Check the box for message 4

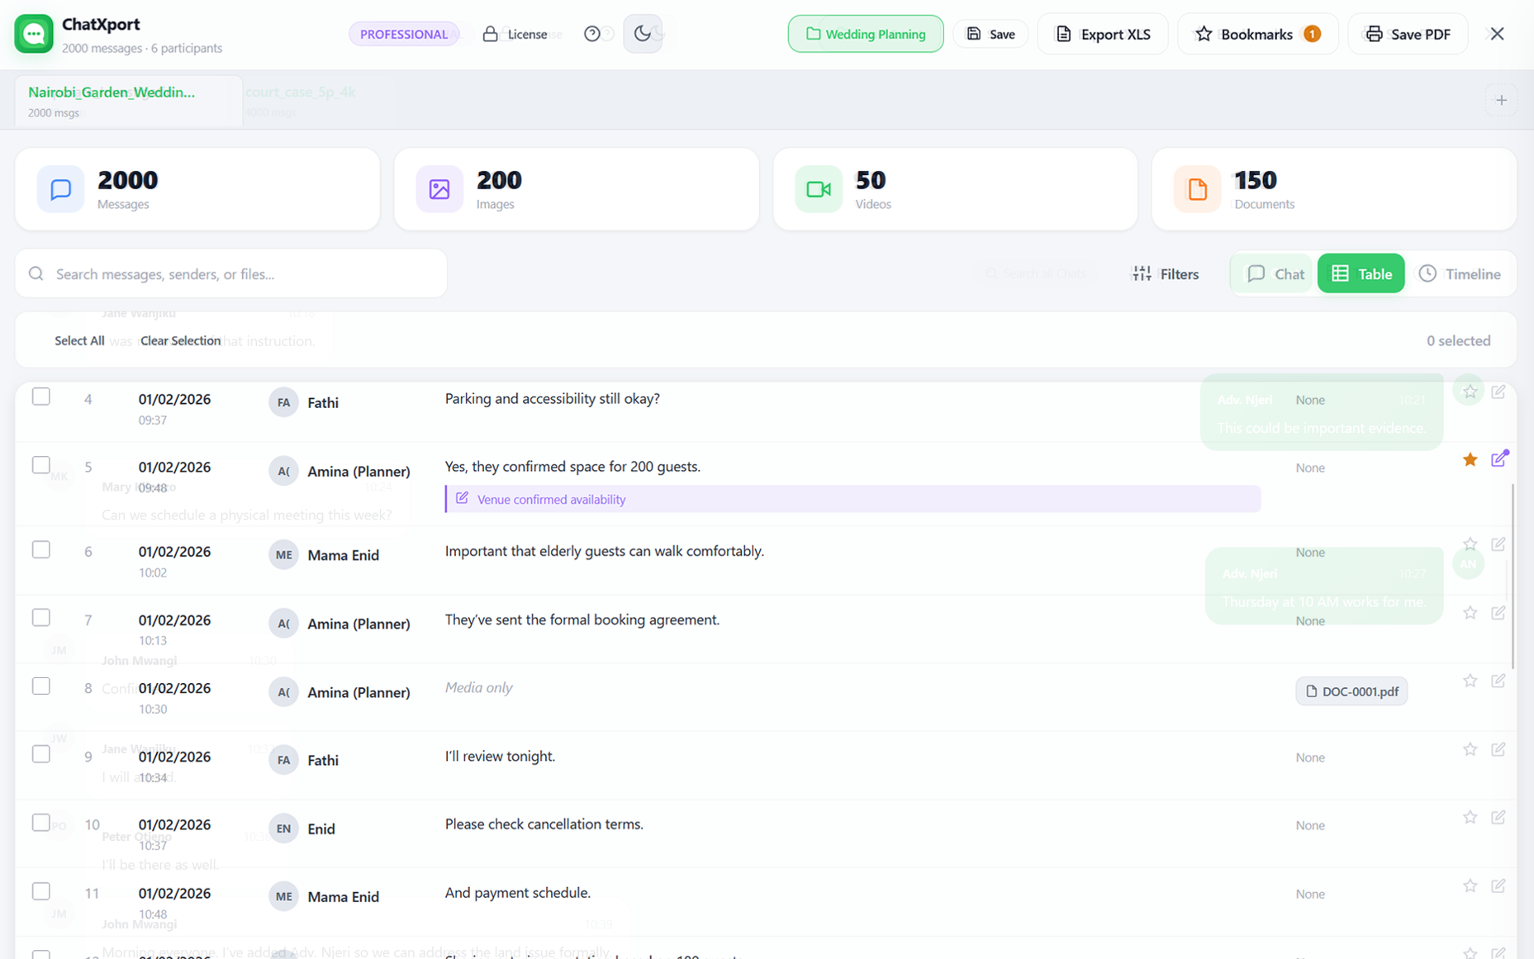coord(41,397)
